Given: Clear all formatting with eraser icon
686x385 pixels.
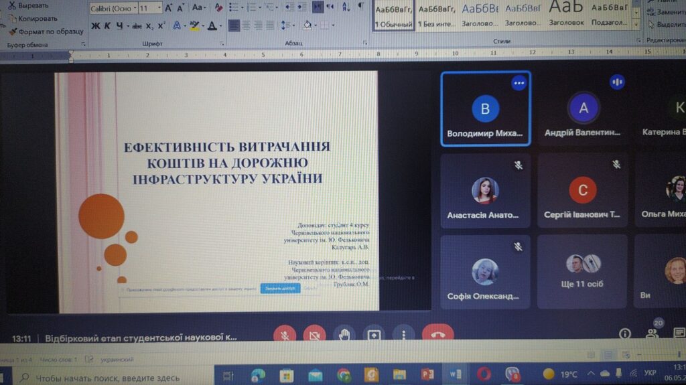Looking at the screenshot, I should pos(218,7).
